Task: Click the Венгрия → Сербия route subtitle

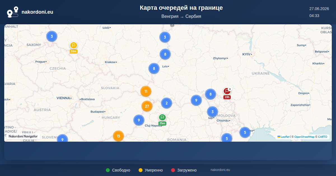Action: click(181, 16)
